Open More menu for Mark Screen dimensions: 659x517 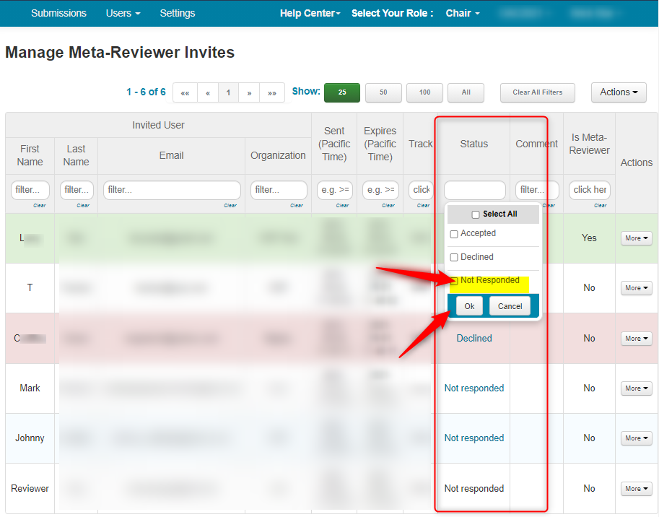point(637,388)
